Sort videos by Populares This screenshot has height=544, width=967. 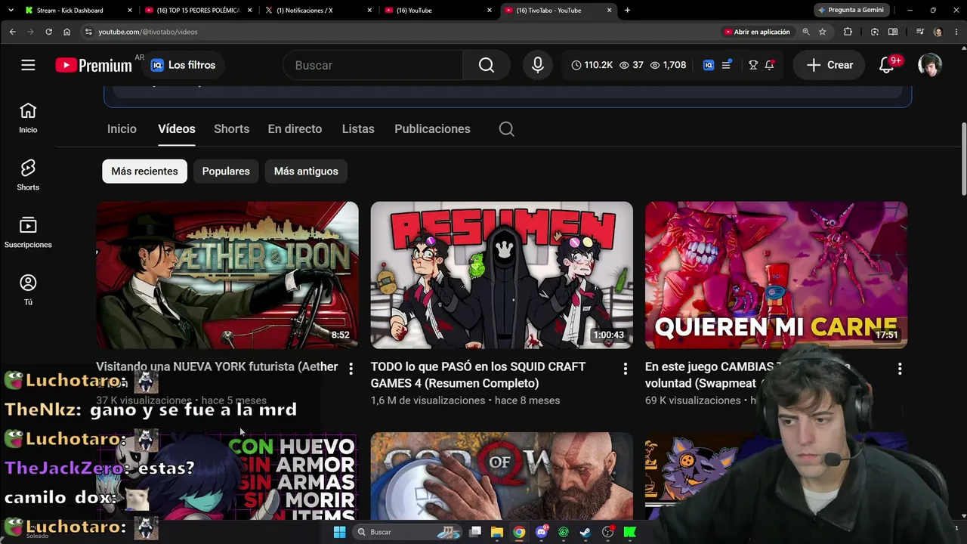(x=226, y=172)
